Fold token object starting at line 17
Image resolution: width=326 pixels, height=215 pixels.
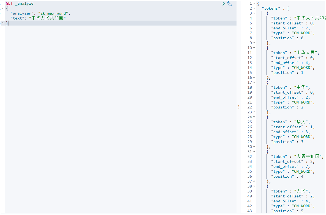[254, 83]
